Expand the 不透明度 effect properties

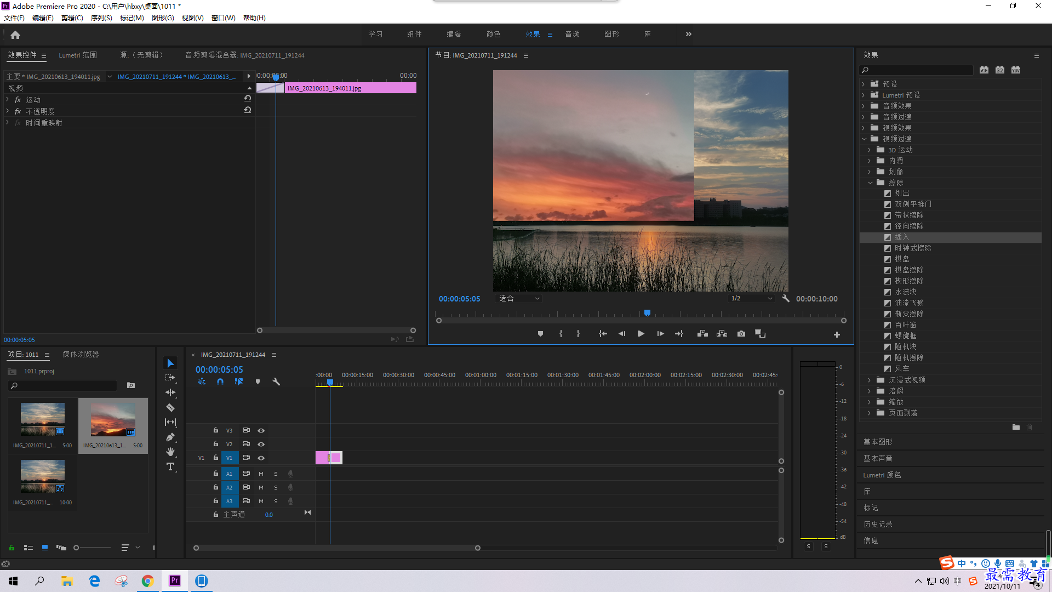pyautogui.click(x=8, y=111)
